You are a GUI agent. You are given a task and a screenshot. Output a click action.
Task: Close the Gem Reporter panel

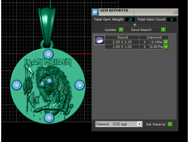pos(175,12)
